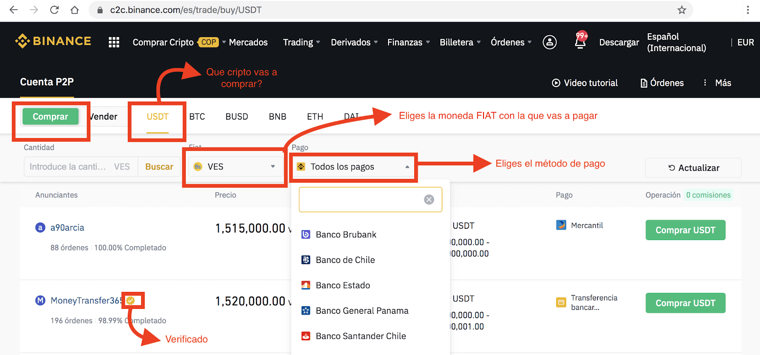
Task: Click the browser back arrow
Action: 14,10
